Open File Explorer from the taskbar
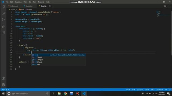Image resolution: width=172 pixels, height=96 pixels. (x=59, y=94)
